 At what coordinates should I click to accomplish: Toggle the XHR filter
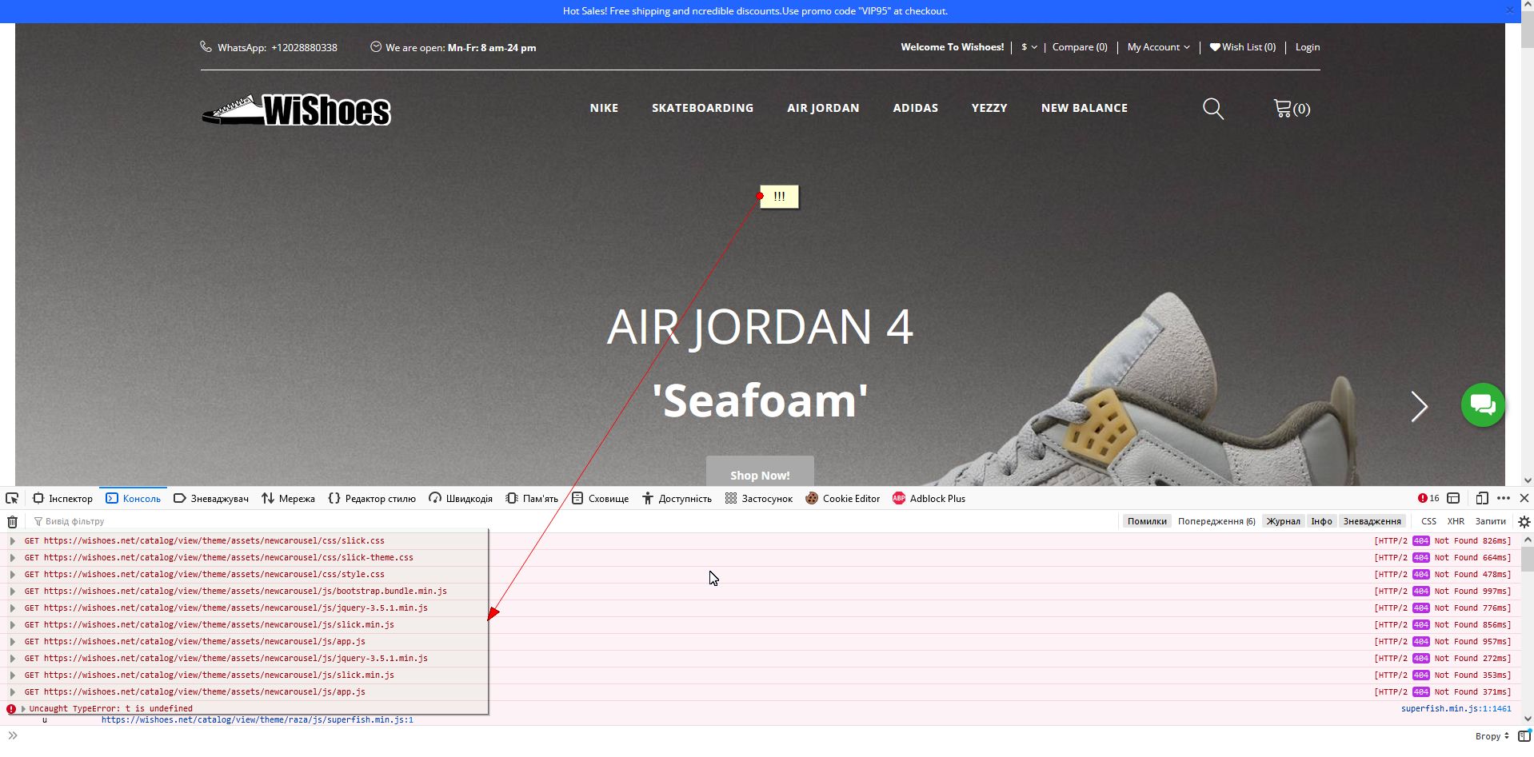[1456, 521]
